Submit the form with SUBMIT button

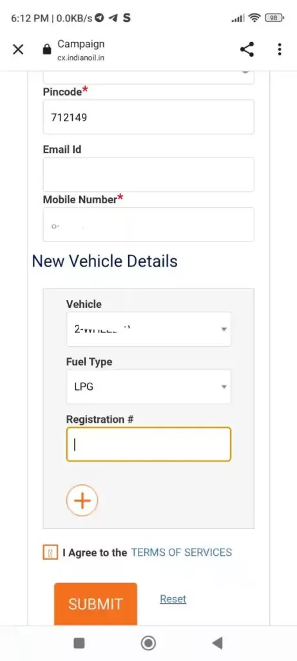[x=95, y=604]
